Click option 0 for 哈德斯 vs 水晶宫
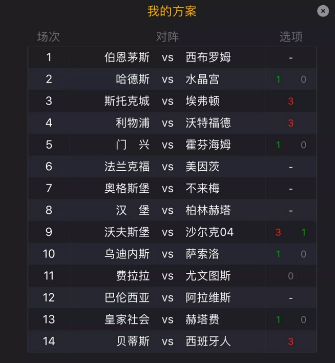 [304, 79]
